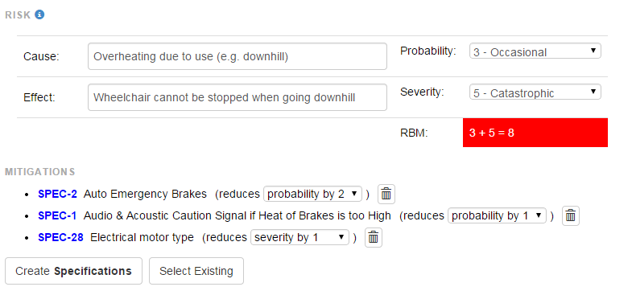The image size is (632, 291).
Task: Click the RISK section heading
Action: click(x=18, y=15)
